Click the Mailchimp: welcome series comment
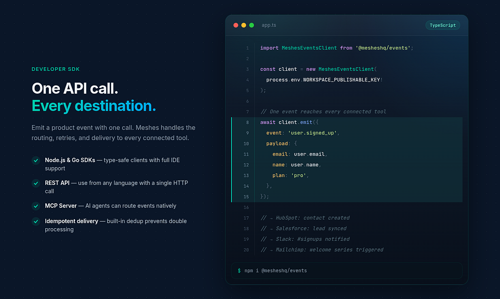 (x=322, y=250)
